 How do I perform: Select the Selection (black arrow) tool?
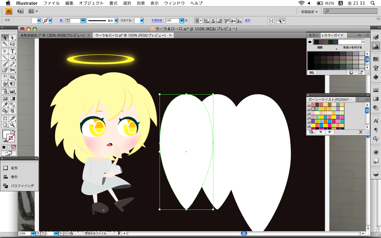coord(5,37)
